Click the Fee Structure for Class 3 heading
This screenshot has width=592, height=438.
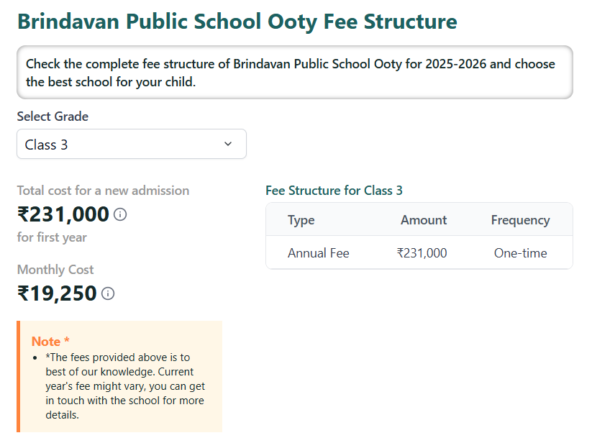[334, 191]
